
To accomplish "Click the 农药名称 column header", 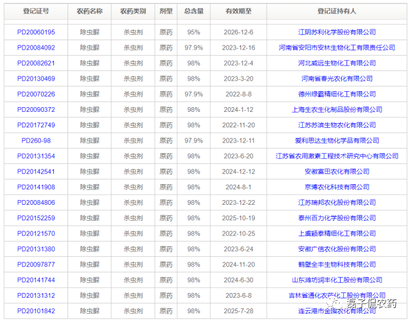I will (89, 11).
